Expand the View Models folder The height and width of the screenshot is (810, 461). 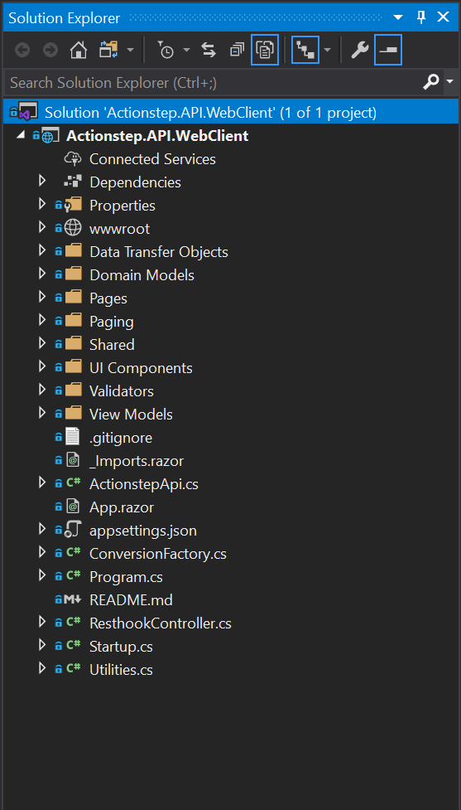(42, 415)
